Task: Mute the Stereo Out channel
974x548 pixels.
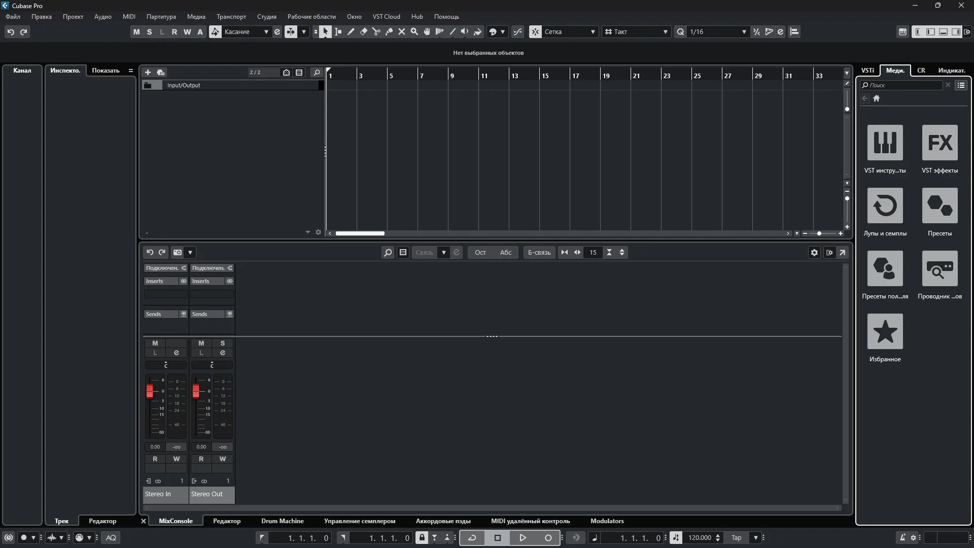Action: tap(201, 343)
